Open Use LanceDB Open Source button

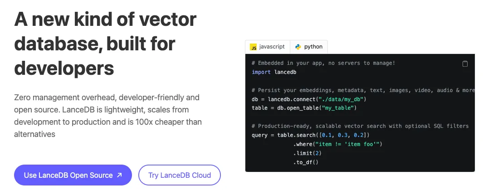(x=73, y=175)
